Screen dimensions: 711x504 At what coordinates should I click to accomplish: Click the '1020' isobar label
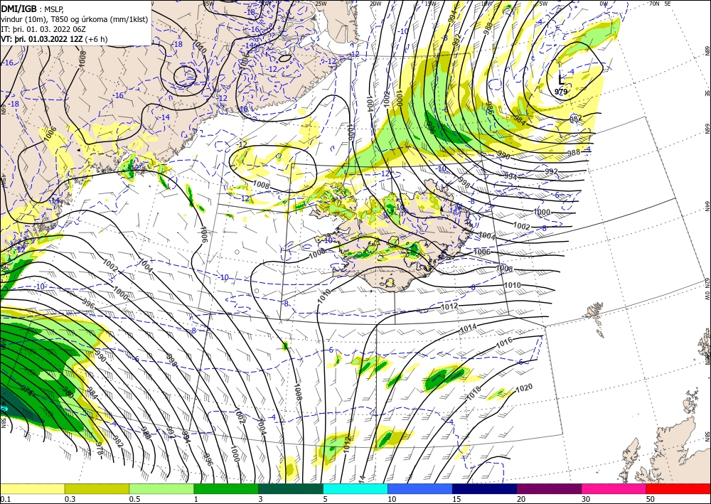coord(524,388)
